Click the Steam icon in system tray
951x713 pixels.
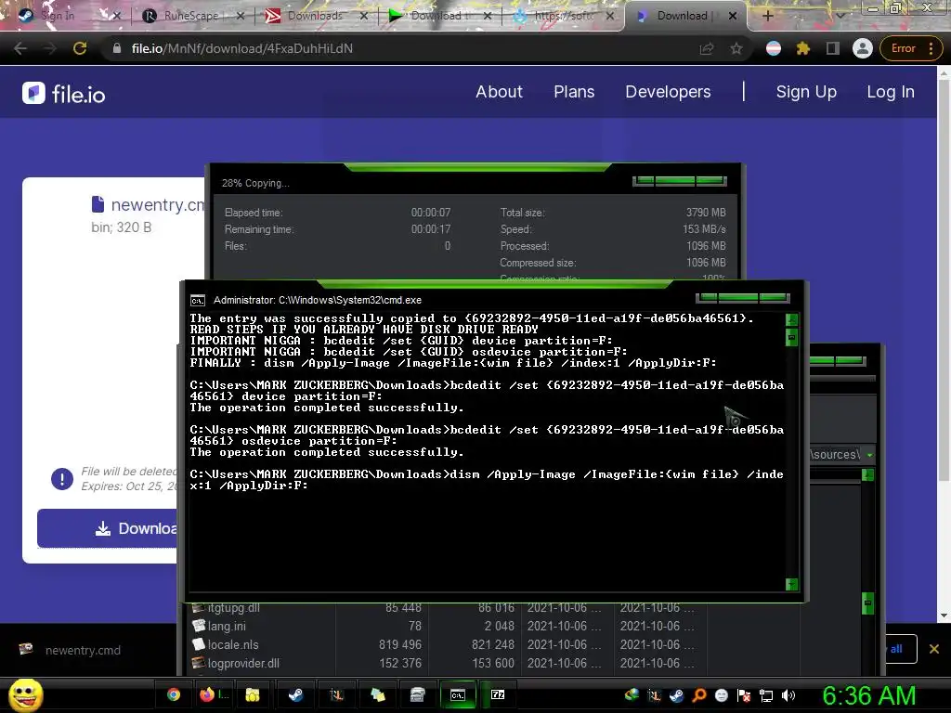(676, 695)
